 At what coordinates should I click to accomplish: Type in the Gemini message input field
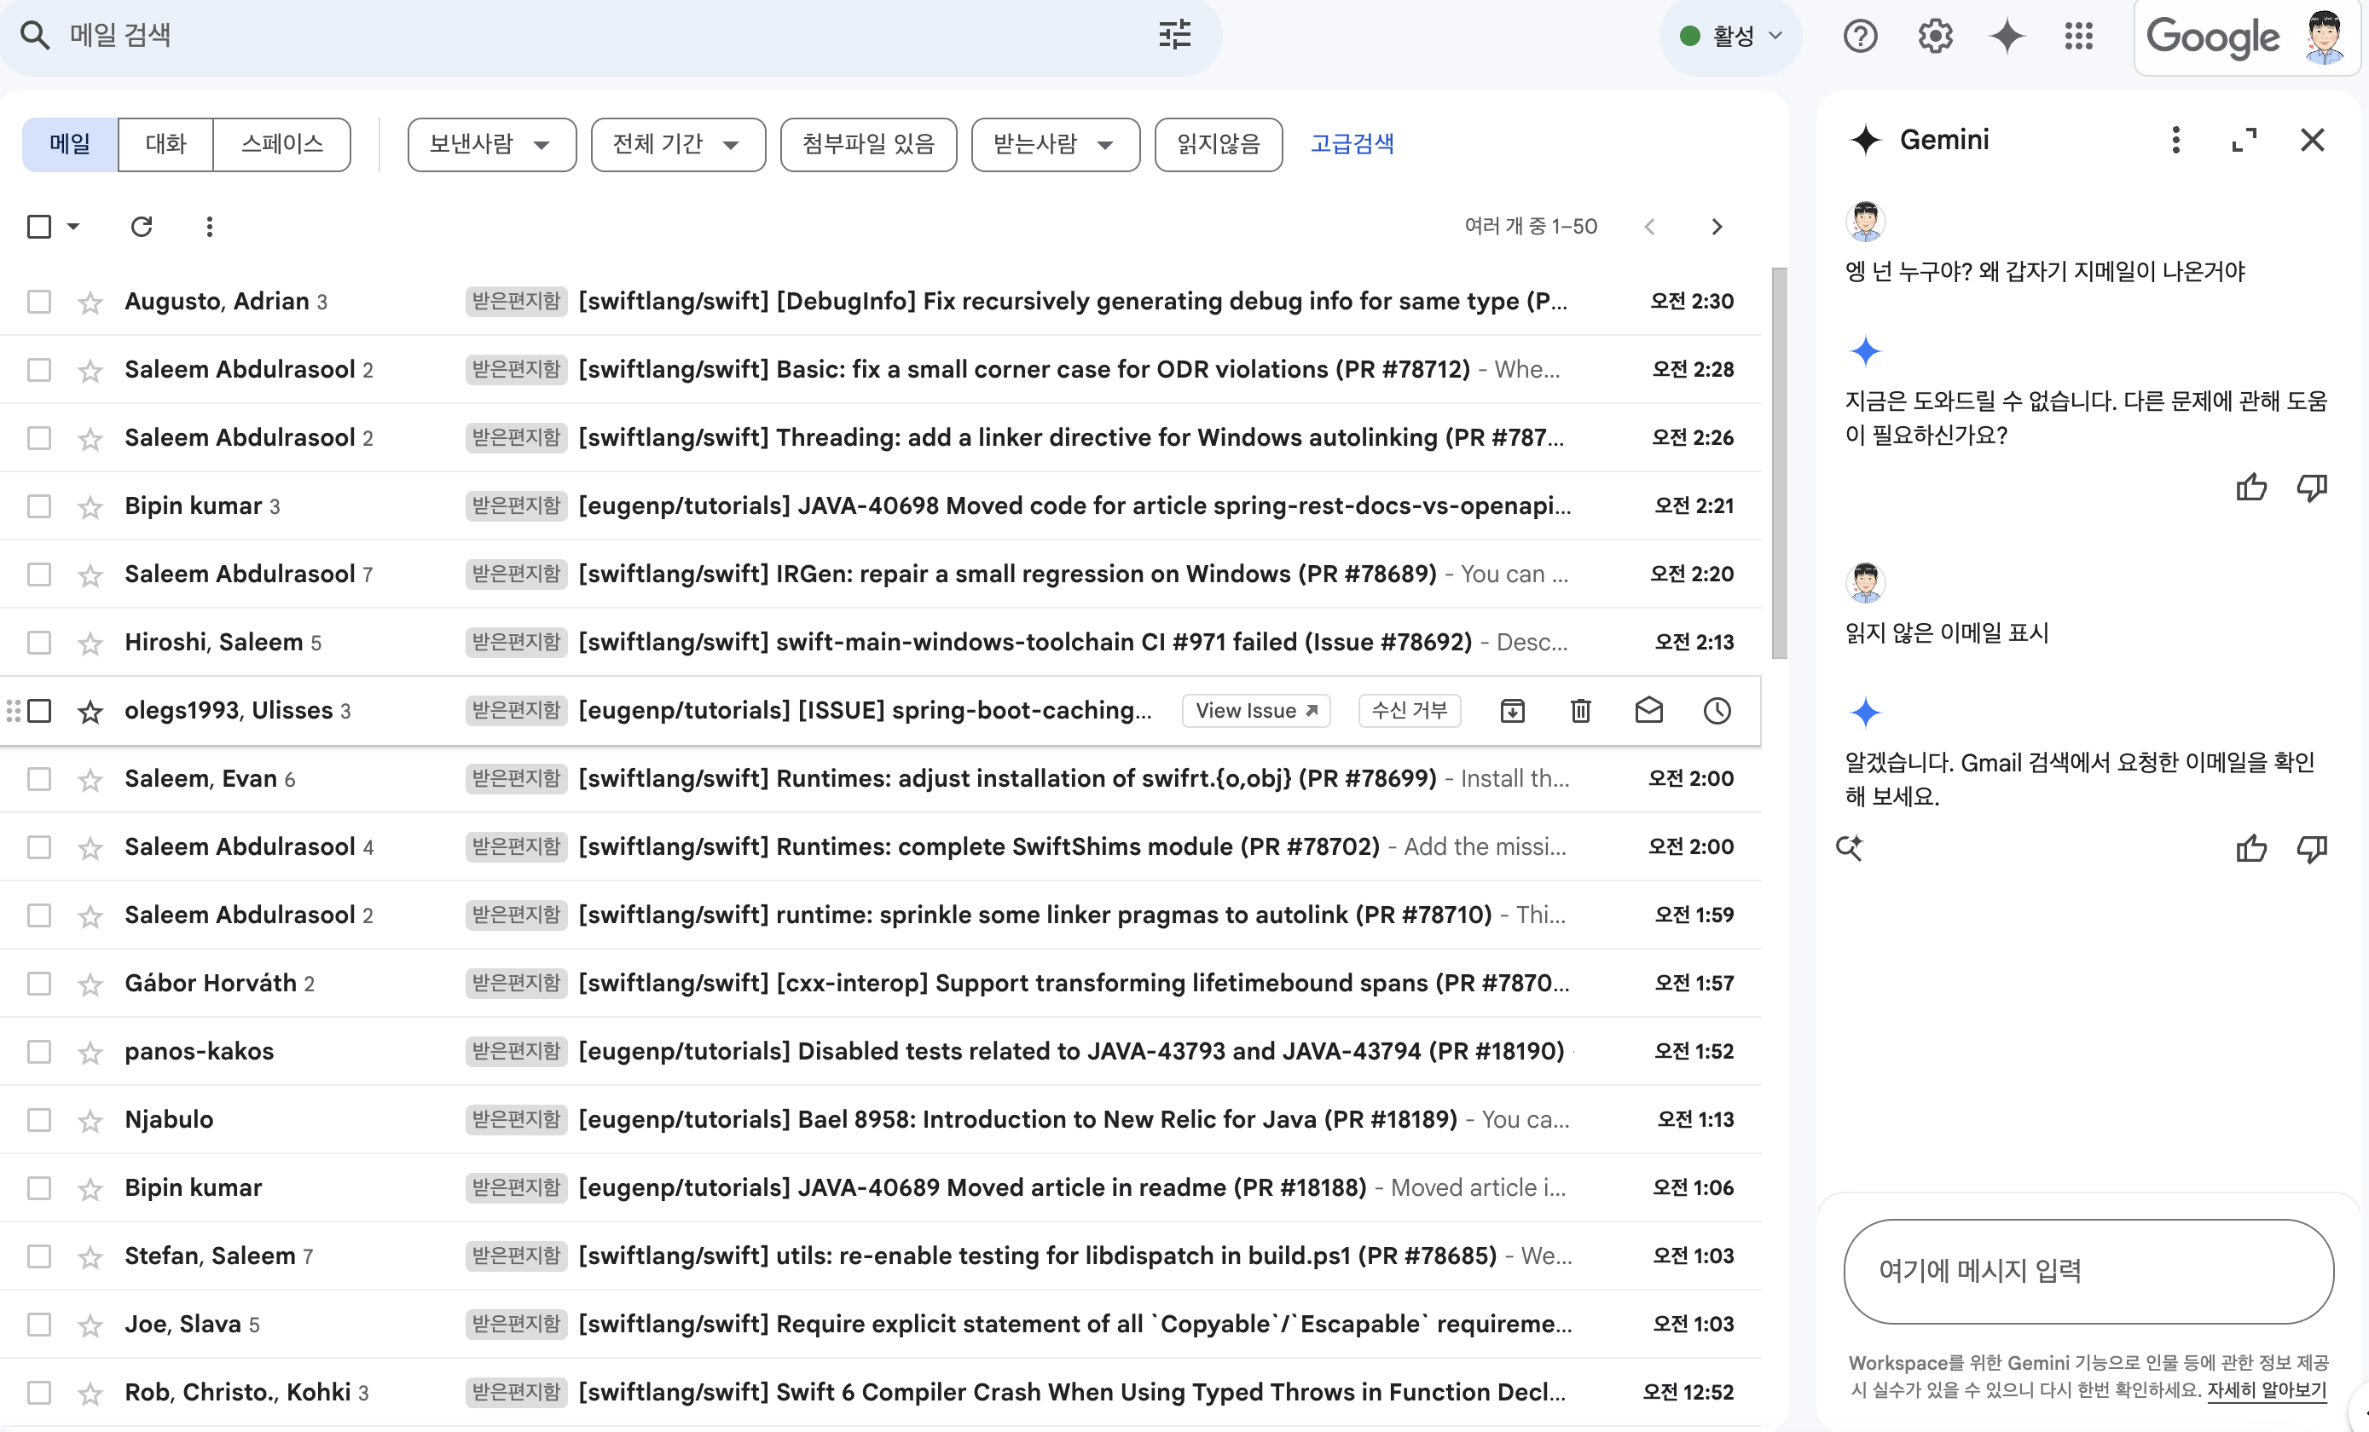[2088, 1271]
